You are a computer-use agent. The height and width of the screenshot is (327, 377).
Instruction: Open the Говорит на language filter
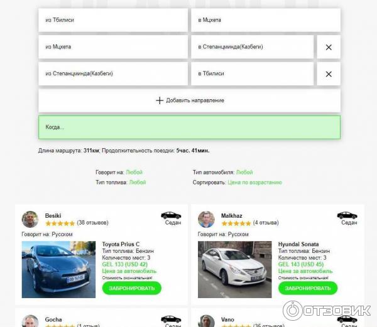point(134,172)
